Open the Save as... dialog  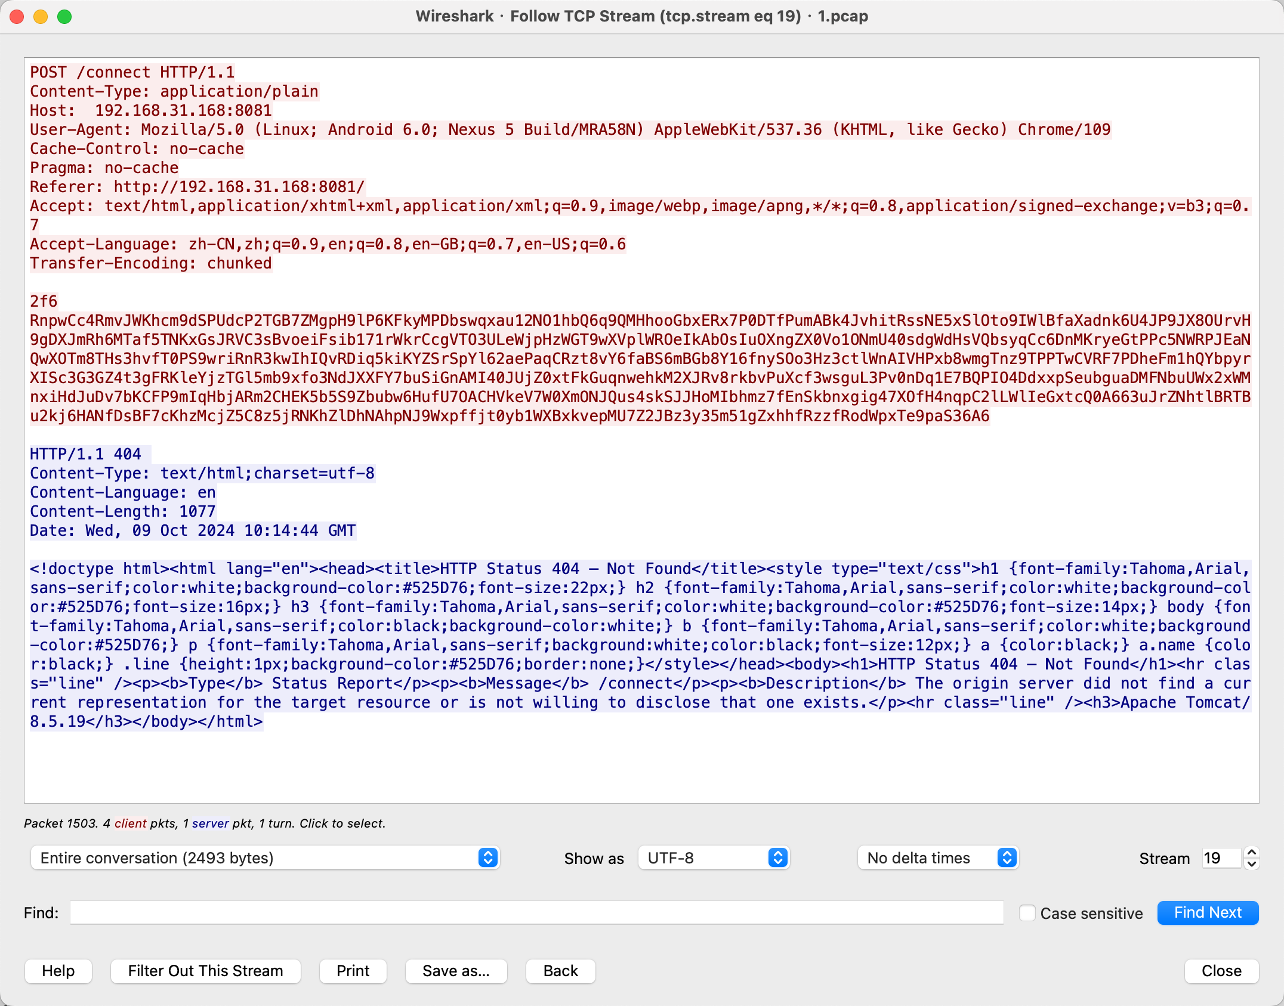pos(456,971)
